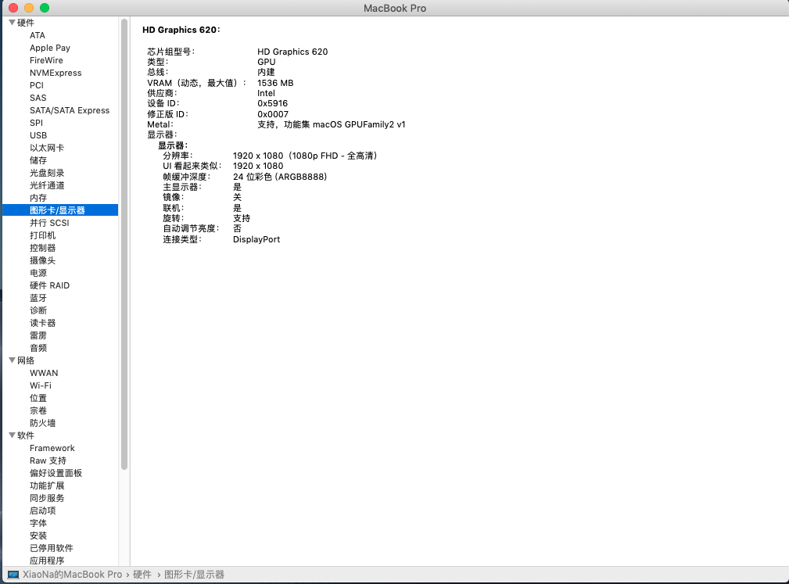This screenshot has height=584, width=789.
Task: Select 雷雳 in the sidebar
Action: [x=38, y=335]
